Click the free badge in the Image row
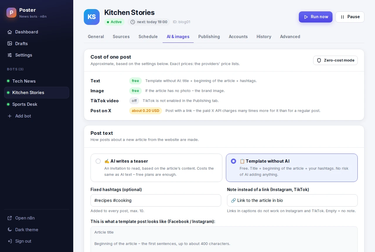375x252 pixels. 135,91
